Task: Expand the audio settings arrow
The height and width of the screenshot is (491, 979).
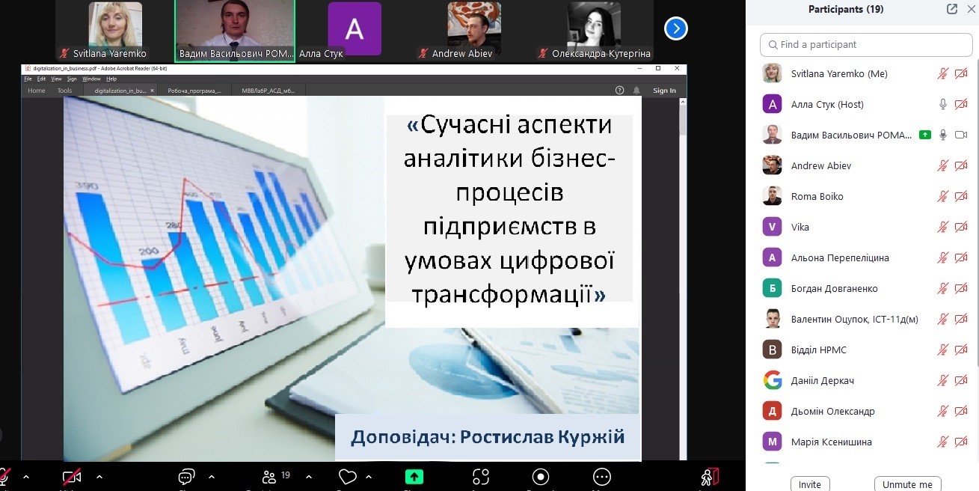Action: [26, 477]
